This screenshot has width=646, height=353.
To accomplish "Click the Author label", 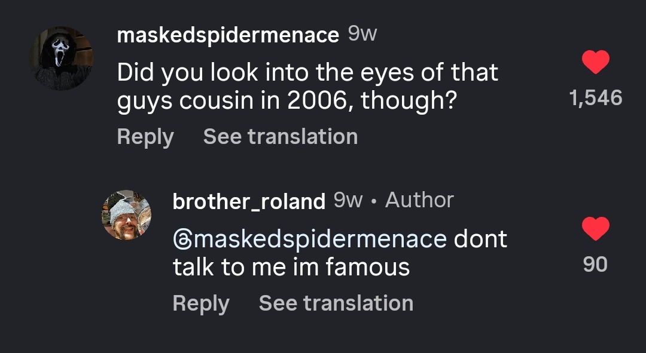I will 419,200.
